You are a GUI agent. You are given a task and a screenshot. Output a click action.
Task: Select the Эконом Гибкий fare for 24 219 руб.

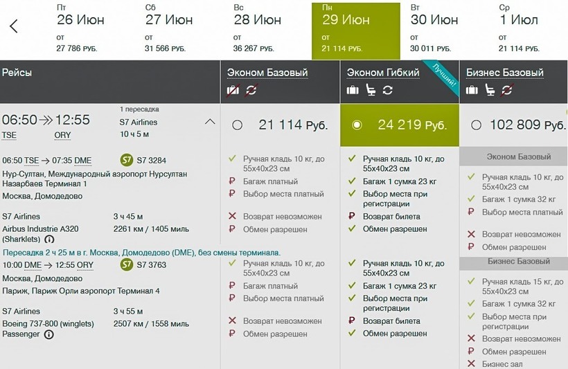[x=357, y=125]
